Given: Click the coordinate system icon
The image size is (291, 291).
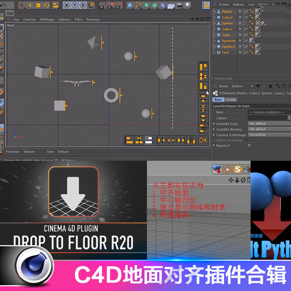Looking at the screenshot, I should tap(91, 5).
